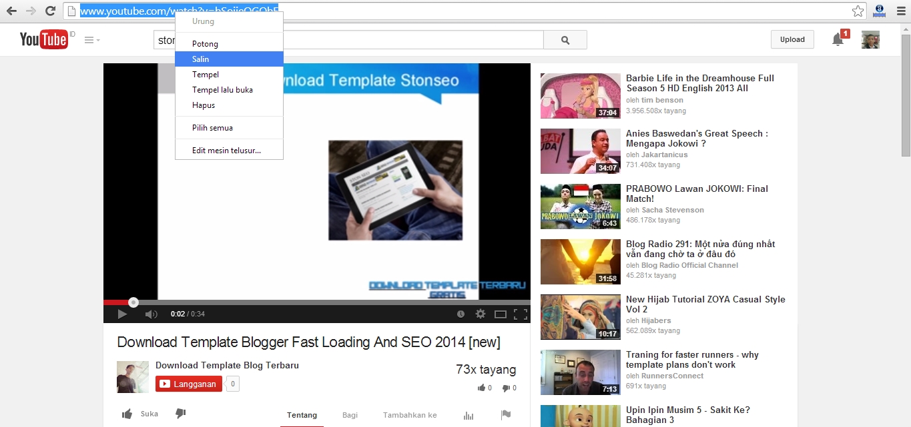Reload the page with the refresh icon
This screenshot has height=427, width=911.
point(50,11)
